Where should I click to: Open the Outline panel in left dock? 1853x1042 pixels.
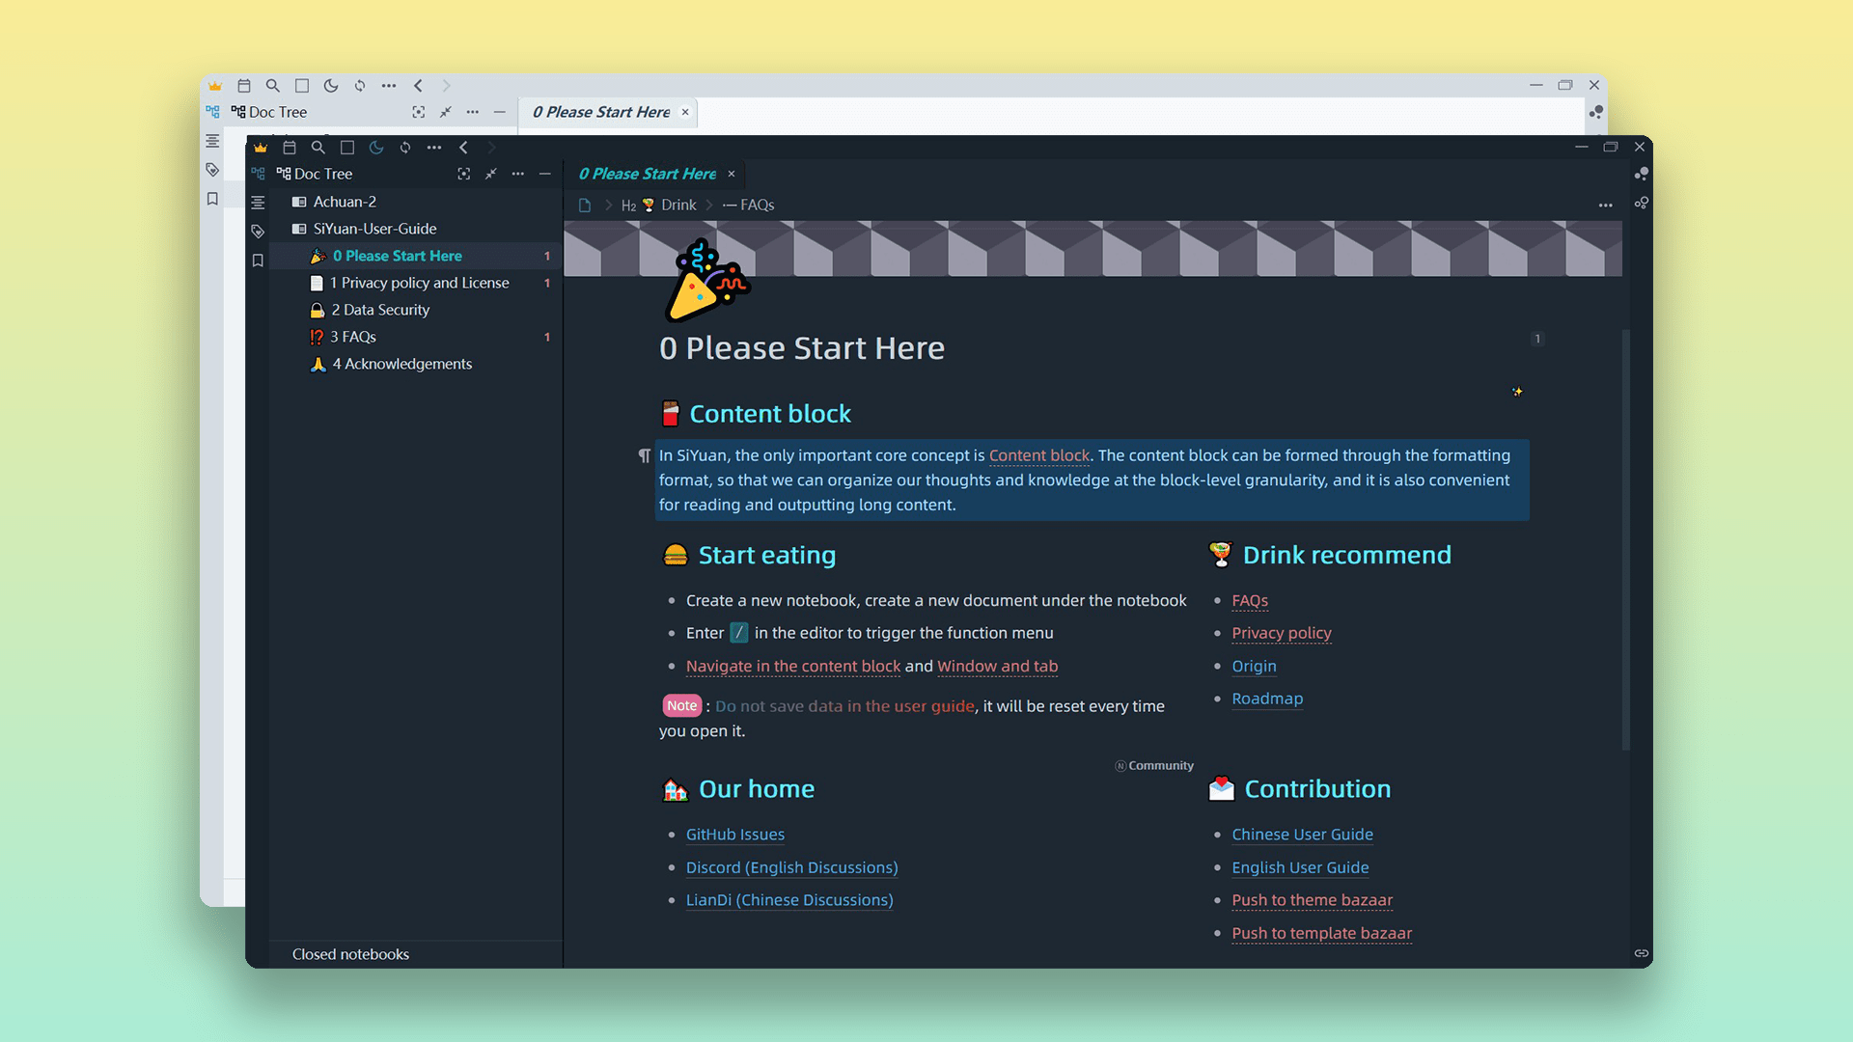[258, 203]
